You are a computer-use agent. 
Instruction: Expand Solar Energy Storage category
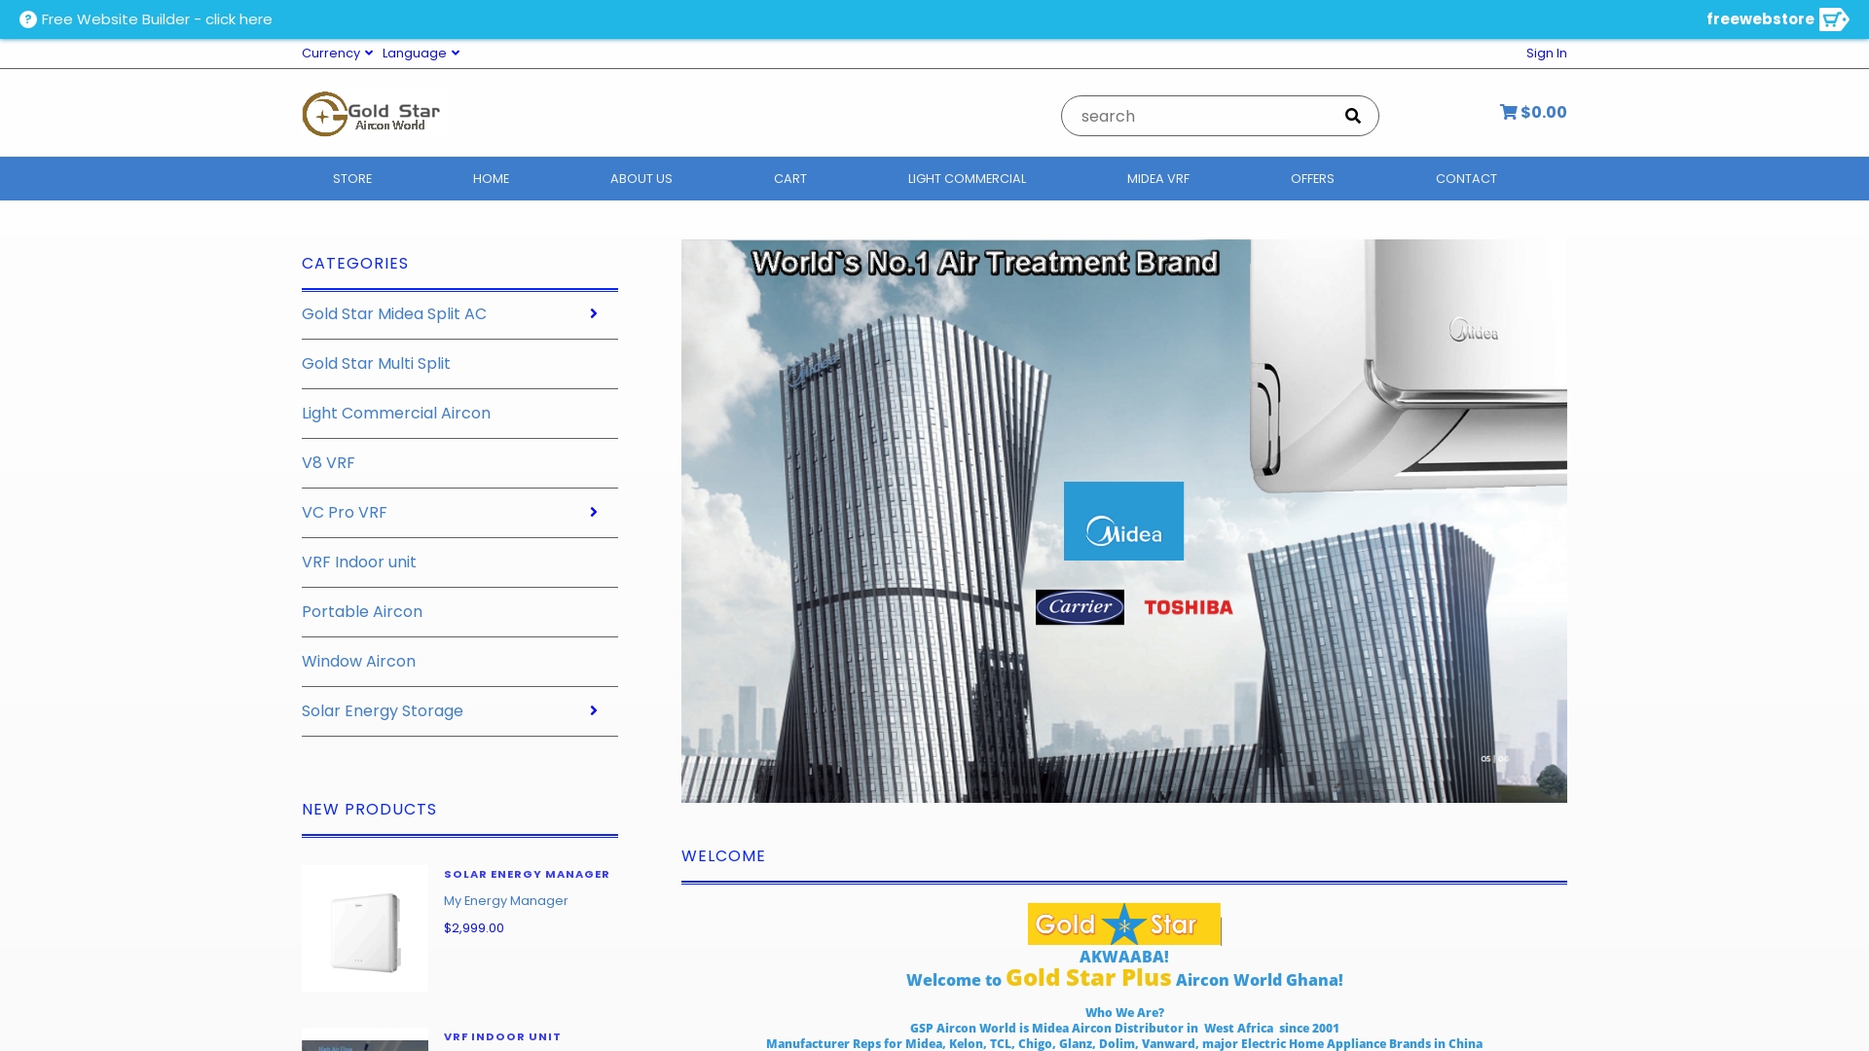click(x=593, y=710)
